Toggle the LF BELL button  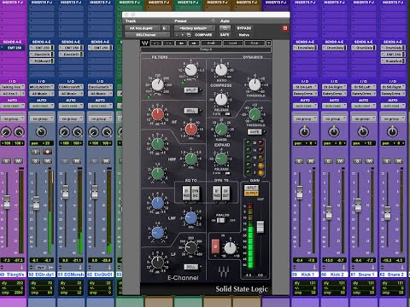tap(190, 267)
